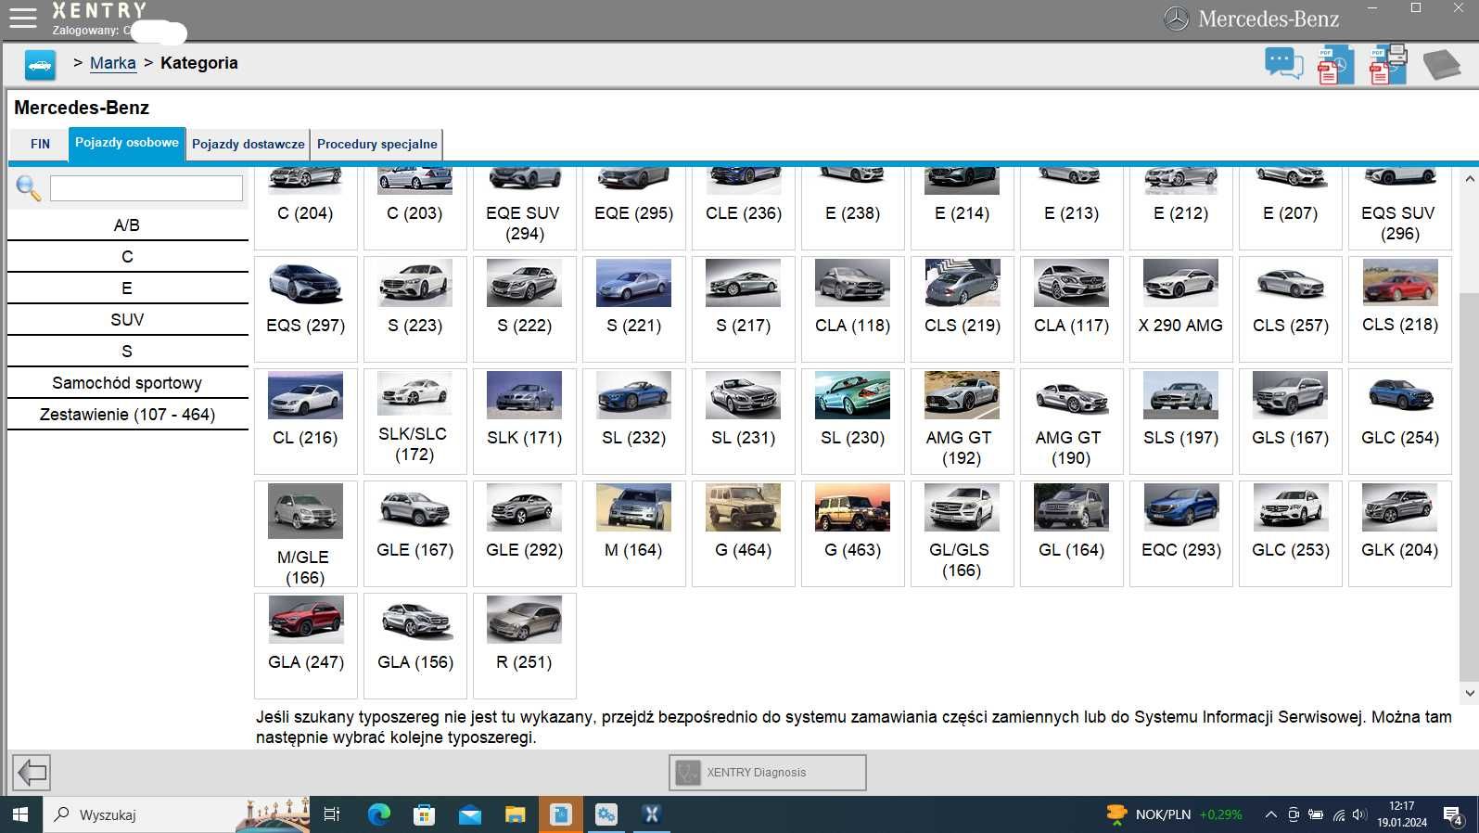Viewport: 1479px width, 833px height.
Task: Open Zestawienie (107 - 464) list
Action: point(127,415)
